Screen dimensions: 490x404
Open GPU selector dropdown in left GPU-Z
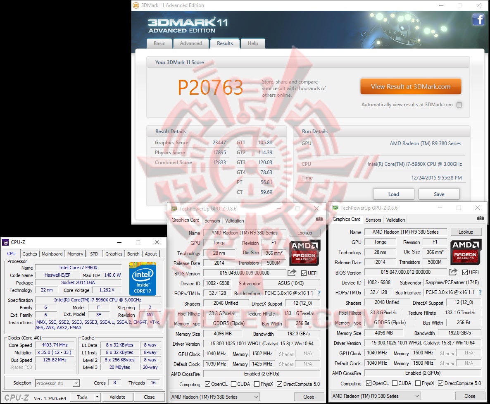[x=214, y=397]
